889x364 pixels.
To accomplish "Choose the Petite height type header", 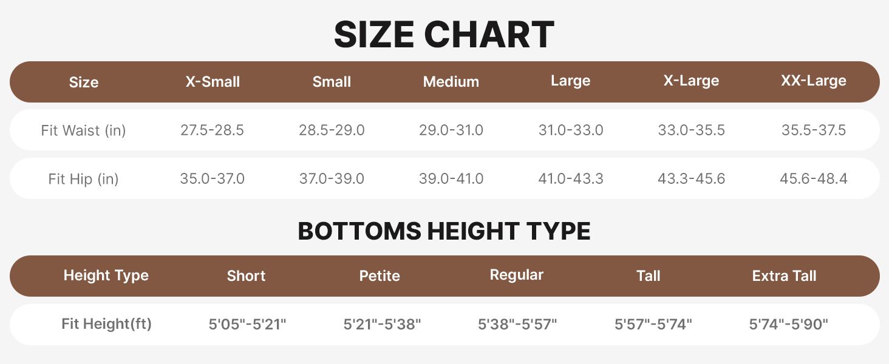I will click(x=380, y=276).
